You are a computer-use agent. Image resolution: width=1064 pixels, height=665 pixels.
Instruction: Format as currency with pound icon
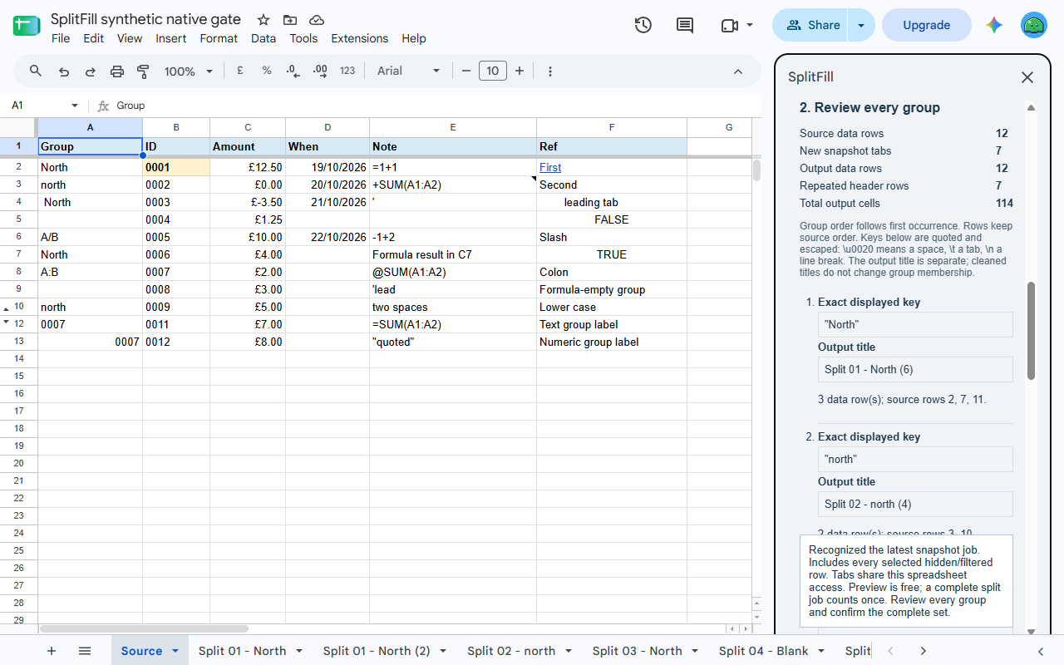(x=240, y=71)
